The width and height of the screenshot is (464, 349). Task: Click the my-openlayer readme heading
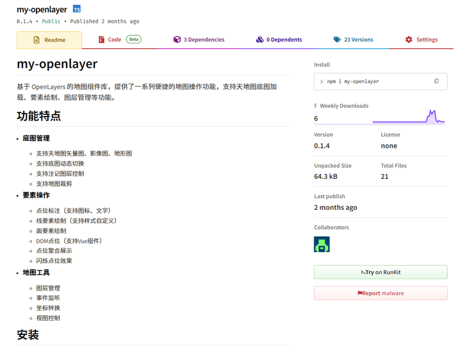pos(57,64)
